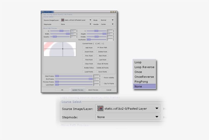Click the Save Points button
The image size is (209, 140).
(103, 72)
